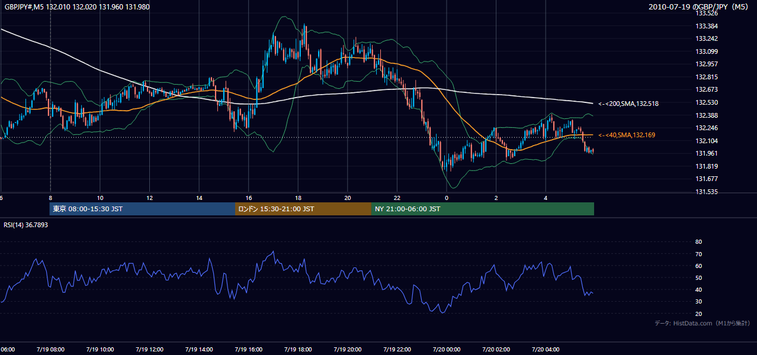Viewport: 757px width, 355px height.
Task: Click hour tick 20 under price chart
Action: tap(348, 198)
